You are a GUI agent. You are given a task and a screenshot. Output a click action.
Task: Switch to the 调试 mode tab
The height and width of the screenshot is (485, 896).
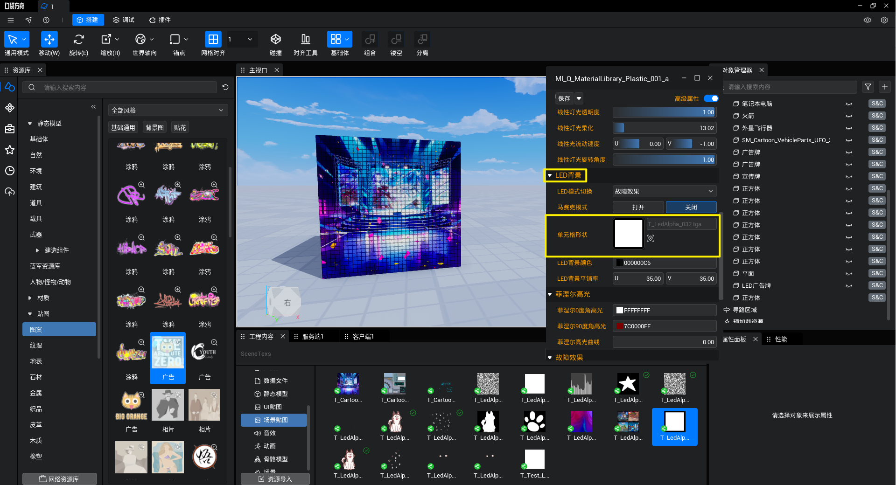click(x=124, y=20)
